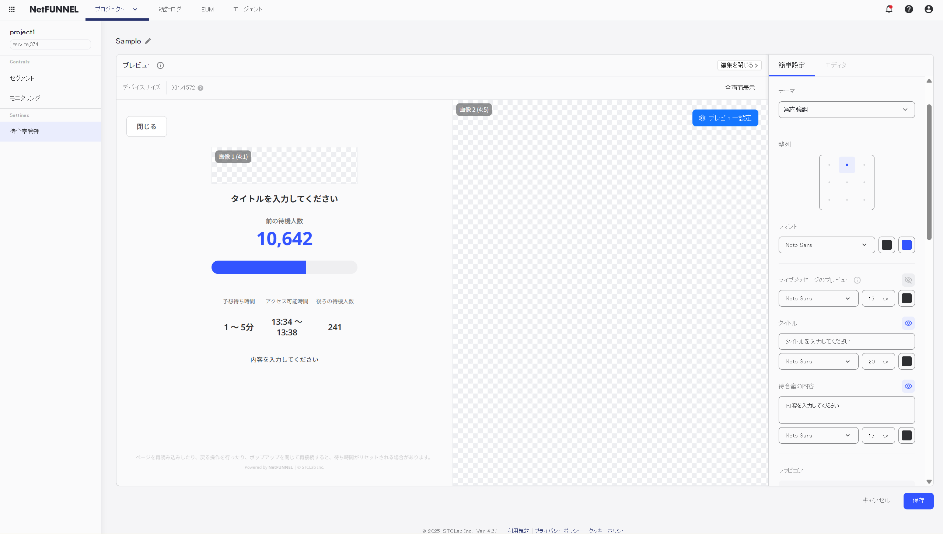943x534 pixels.
Task: Click the プレビュー設定 button
Action: tap(725, 118)
